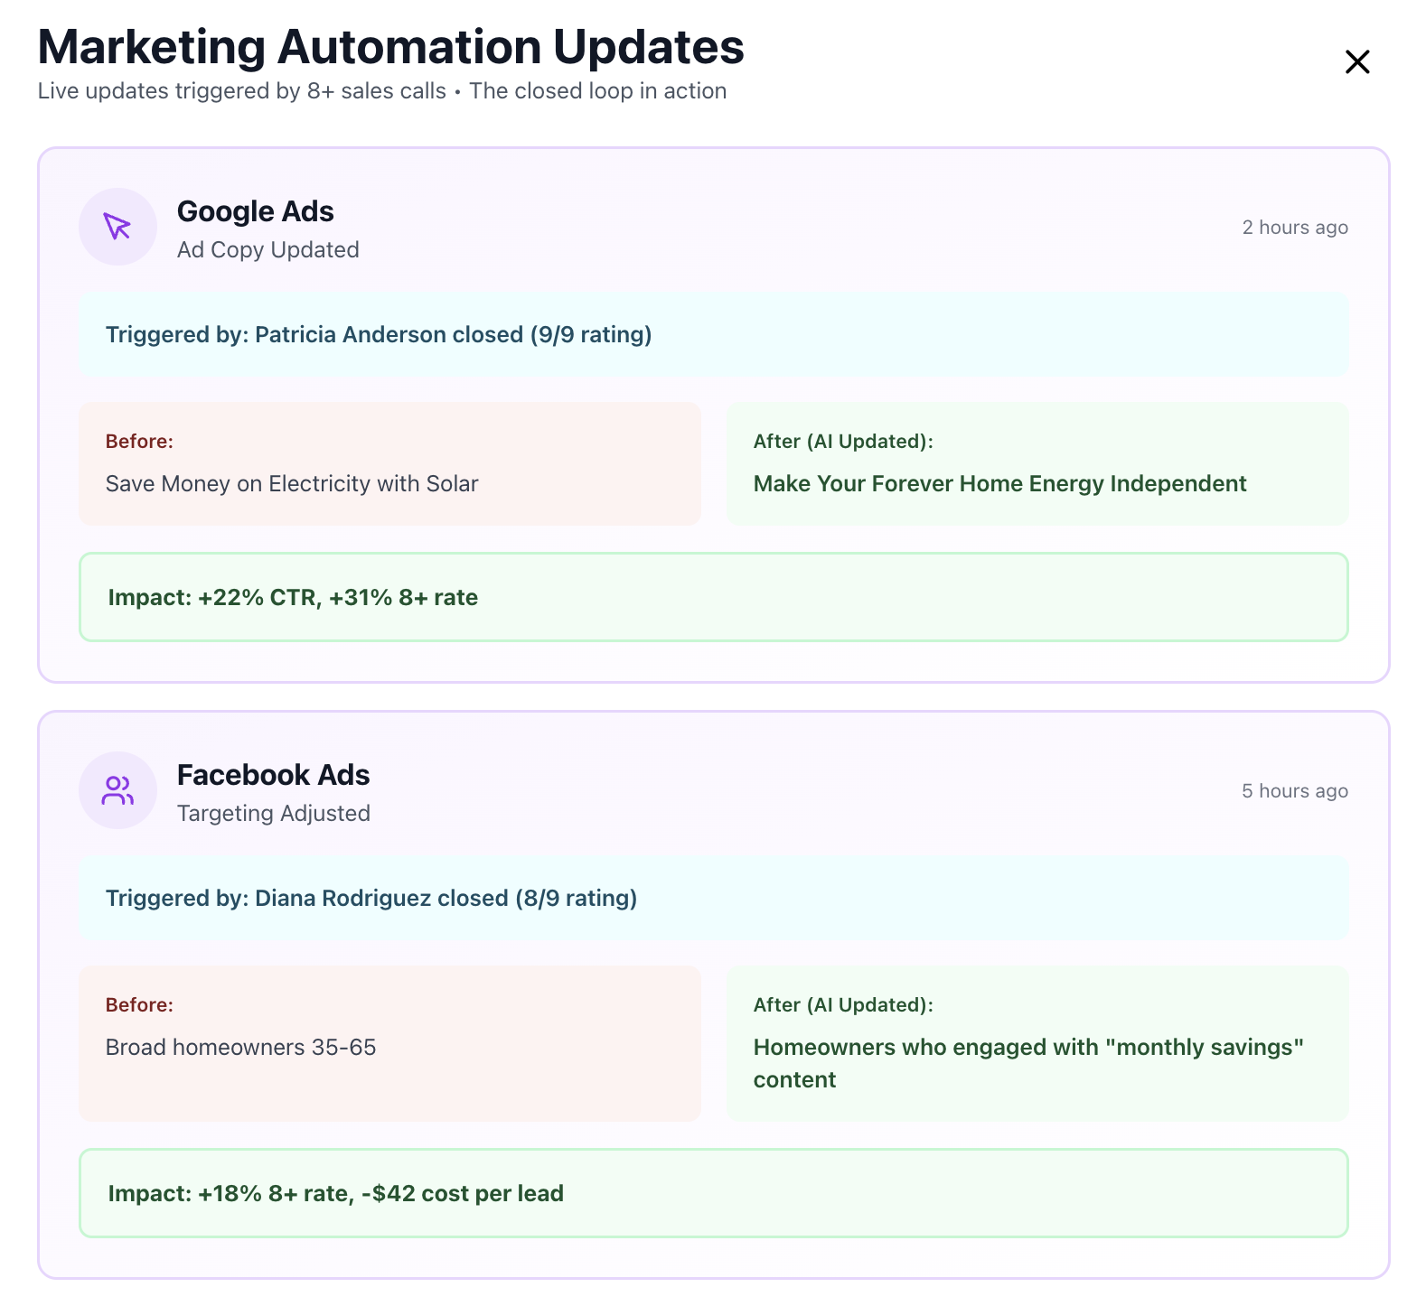The image size is (1426, 1306).
Task: Close the Marketing Automation Updates panel
Action: pyautogui.click(x=1357, y=62)
